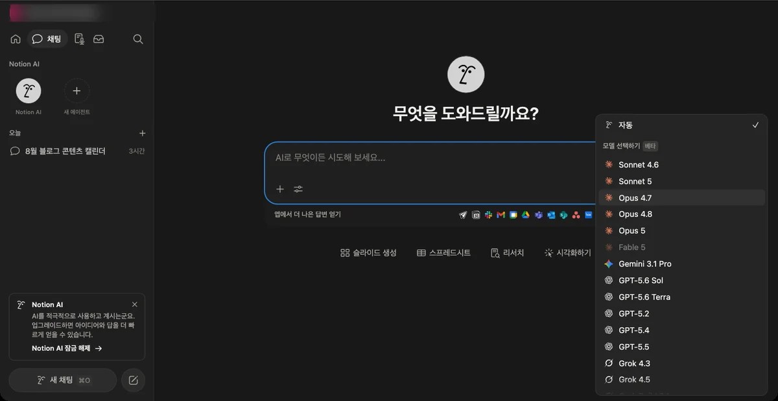Click the 새 에이전트 label
This screenshot has width=778, height=401.
[x=77, y=112]
